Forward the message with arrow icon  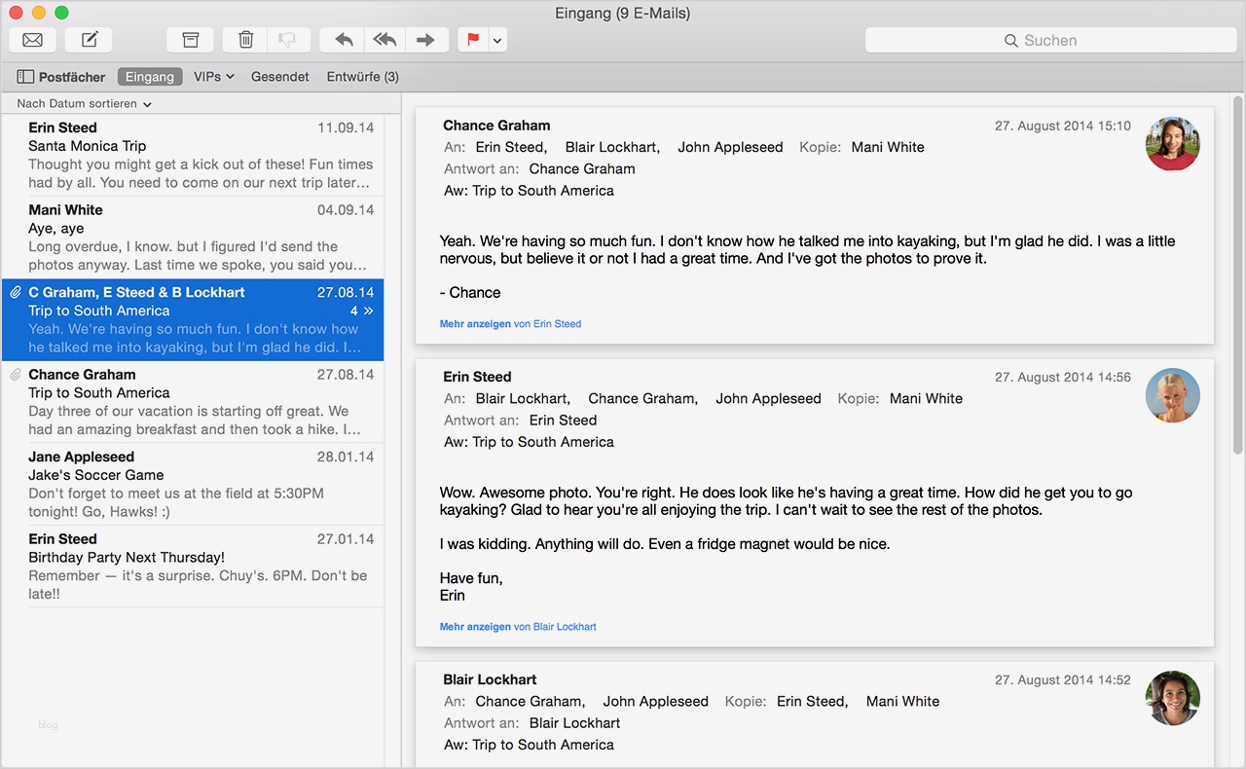[425, 40]
